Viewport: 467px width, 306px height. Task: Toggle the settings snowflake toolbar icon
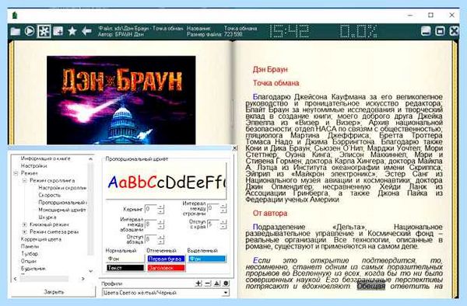[x=44, y=31]
